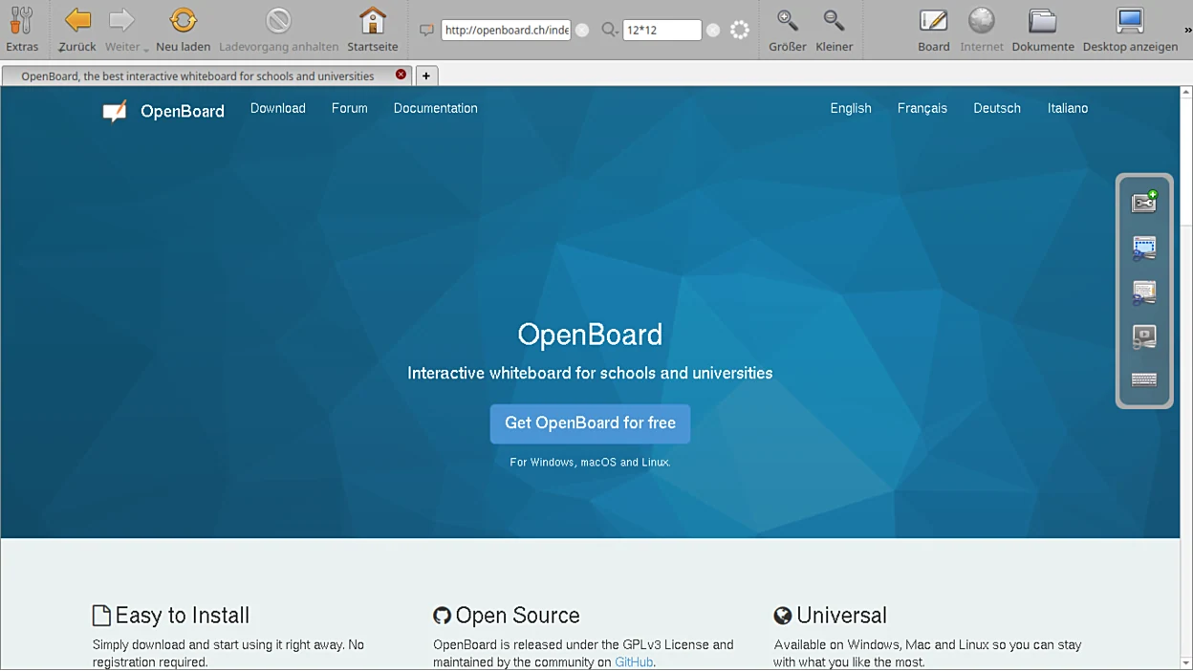Switch site language to Deutsch
This screenshot has height=671, width=1193.
997,108
